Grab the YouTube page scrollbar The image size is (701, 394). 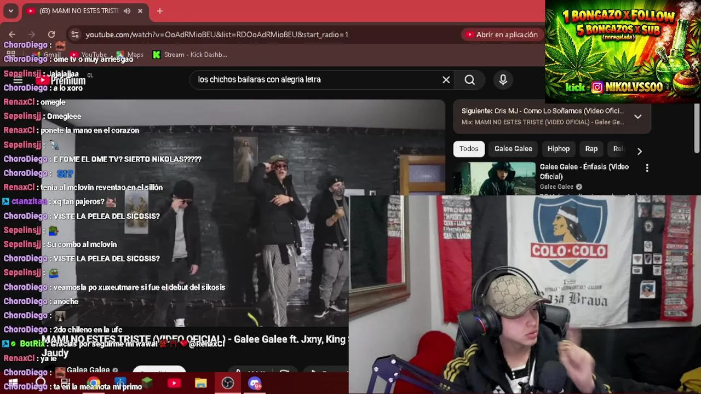coord(697,129)
